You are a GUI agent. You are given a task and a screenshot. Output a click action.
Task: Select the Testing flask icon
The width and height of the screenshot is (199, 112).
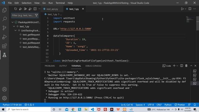click(4, 55)
